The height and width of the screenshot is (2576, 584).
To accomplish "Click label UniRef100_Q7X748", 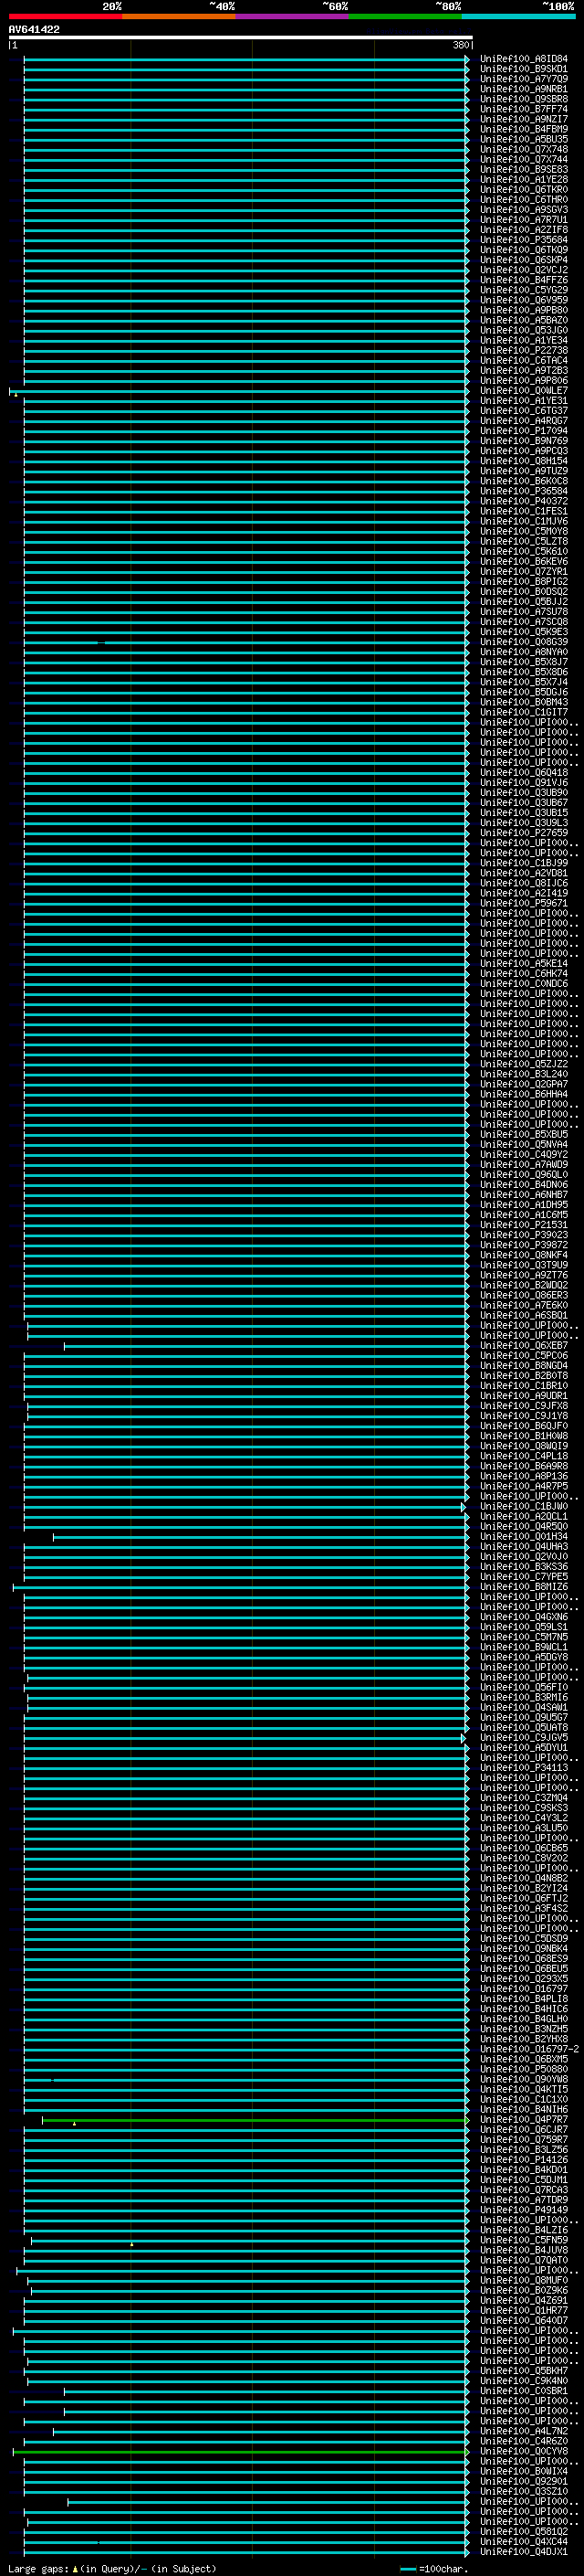I will [524, 149].
